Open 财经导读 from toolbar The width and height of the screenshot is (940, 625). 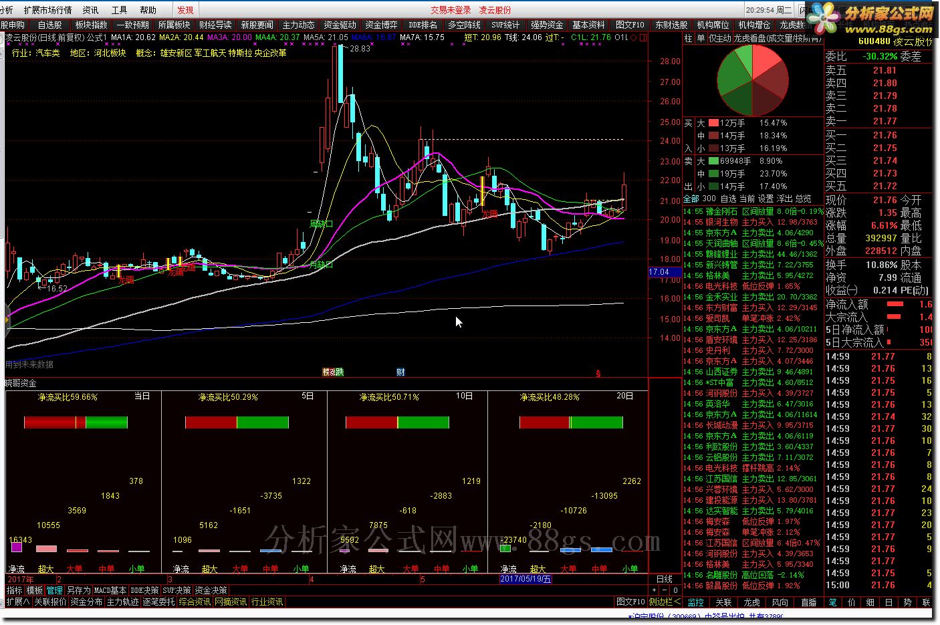(x=215, y=25)
